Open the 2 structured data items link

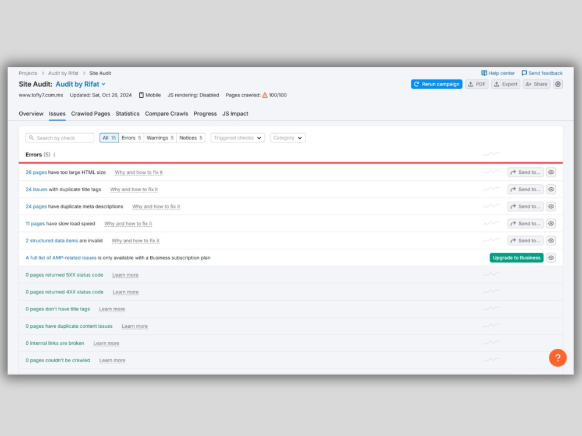tap(52, 241)
